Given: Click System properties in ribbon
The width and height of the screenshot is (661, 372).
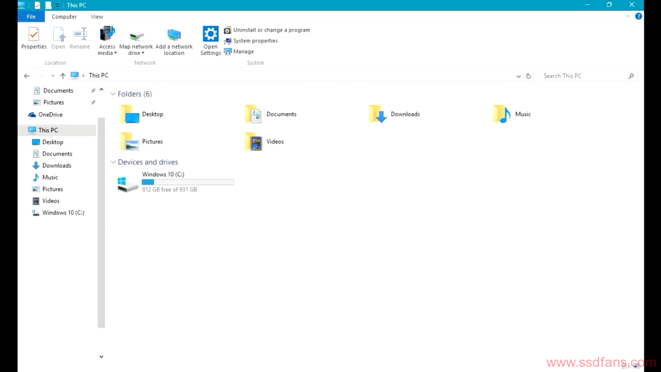Looking at the screenshot, I should (251, 41).
